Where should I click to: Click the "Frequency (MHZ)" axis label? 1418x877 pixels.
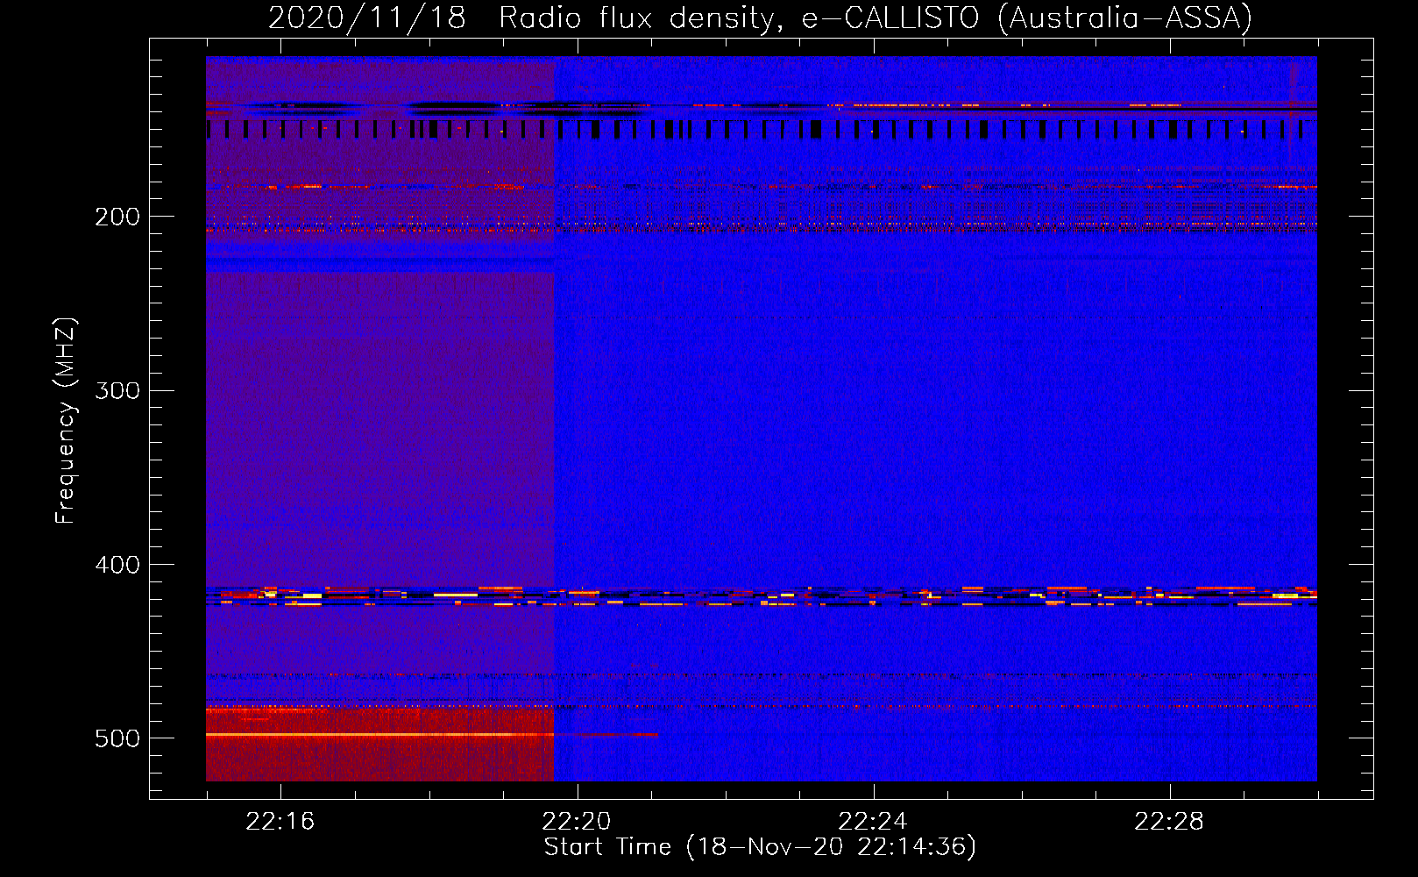[x=66, y=421]
